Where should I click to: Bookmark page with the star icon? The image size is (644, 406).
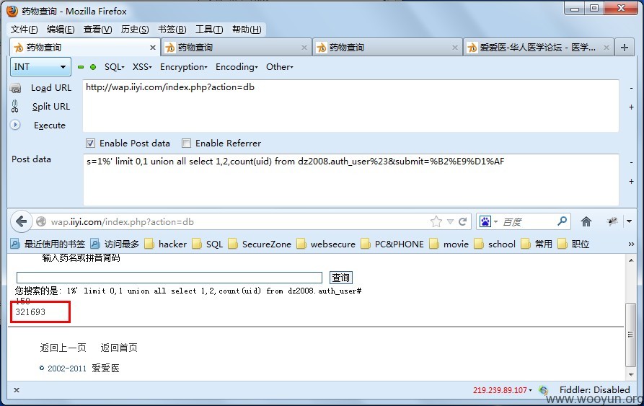coord(436,221)
